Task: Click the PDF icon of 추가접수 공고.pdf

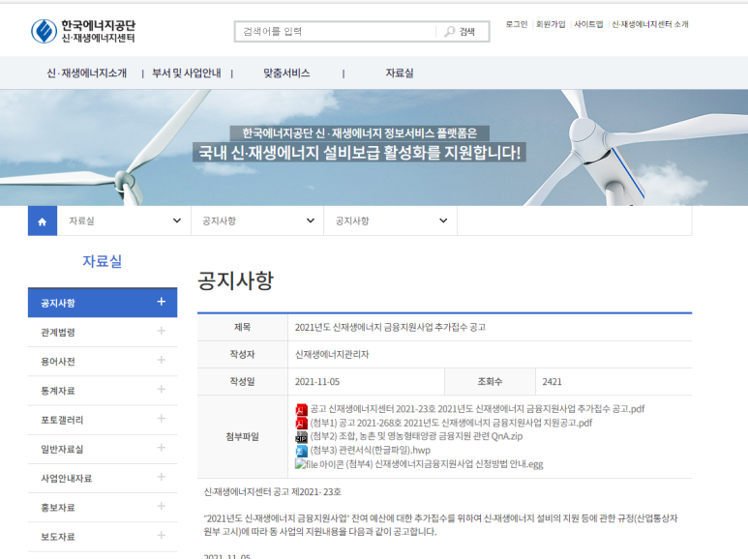Action: 301,409
